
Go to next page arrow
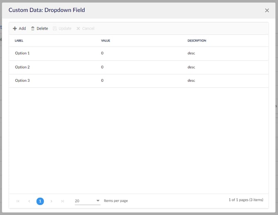[51, 201]
